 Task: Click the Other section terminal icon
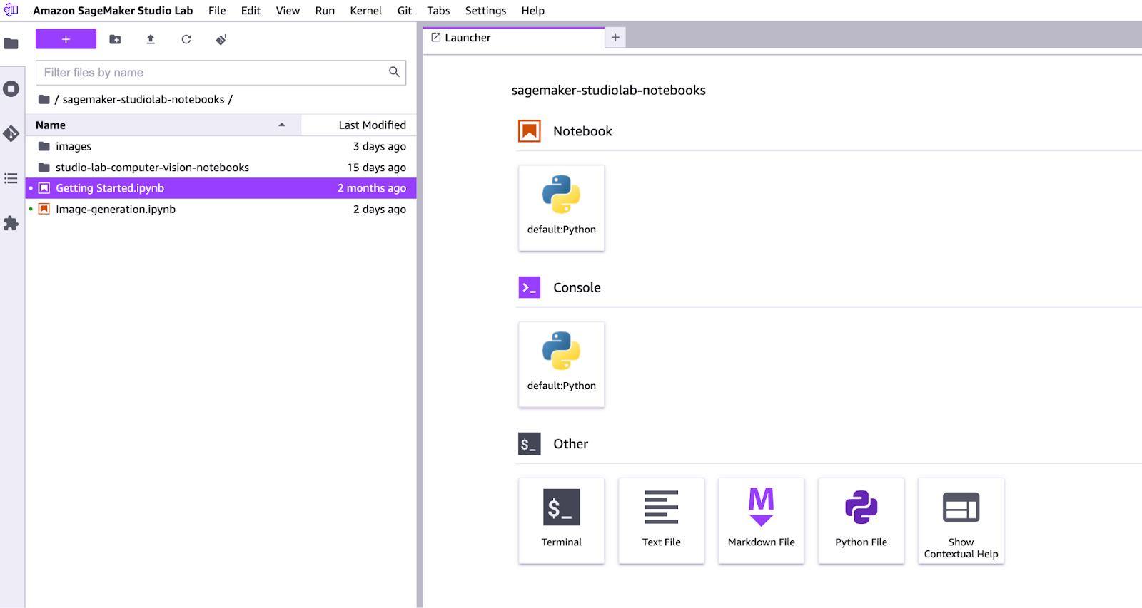click(x=530, y=444)
